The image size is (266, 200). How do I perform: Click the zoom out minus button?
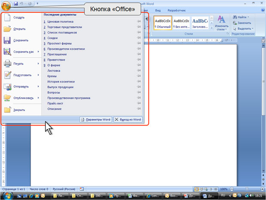(x=232, y=189)
